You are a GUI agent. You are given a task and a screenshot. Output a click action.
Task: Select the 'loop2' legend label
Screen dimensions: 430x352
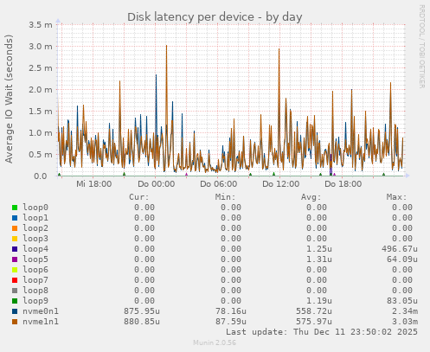[x=35, y=228]
